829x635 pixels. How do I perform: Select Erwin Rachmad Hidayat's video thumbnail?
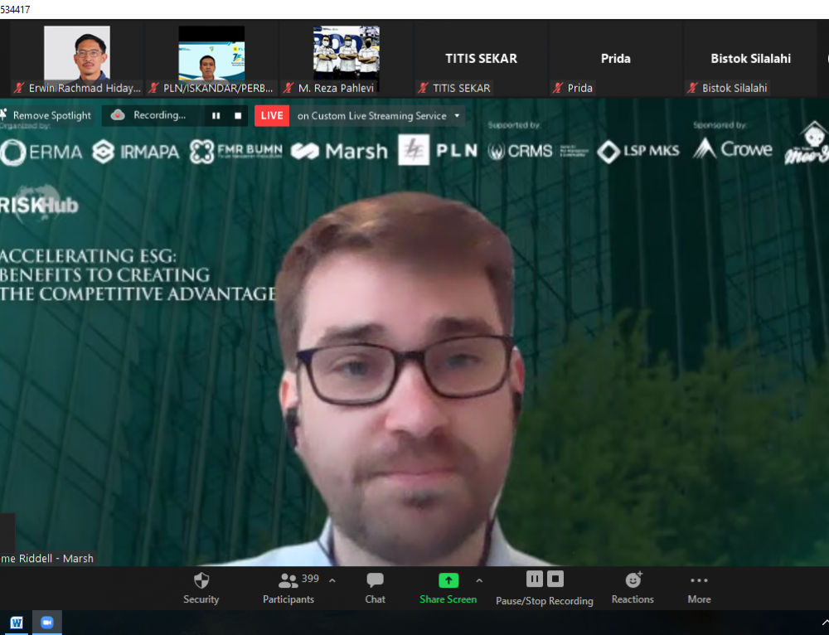[76, 54]
